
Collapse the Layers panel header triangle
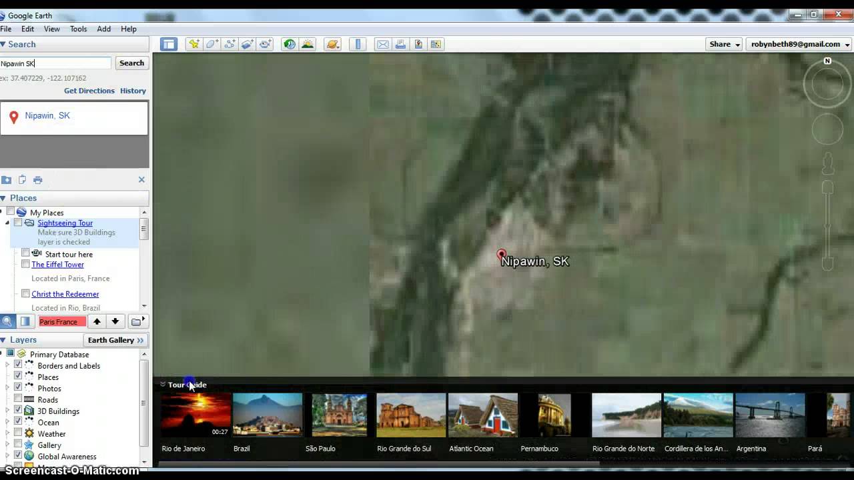(x=3, y=340)
